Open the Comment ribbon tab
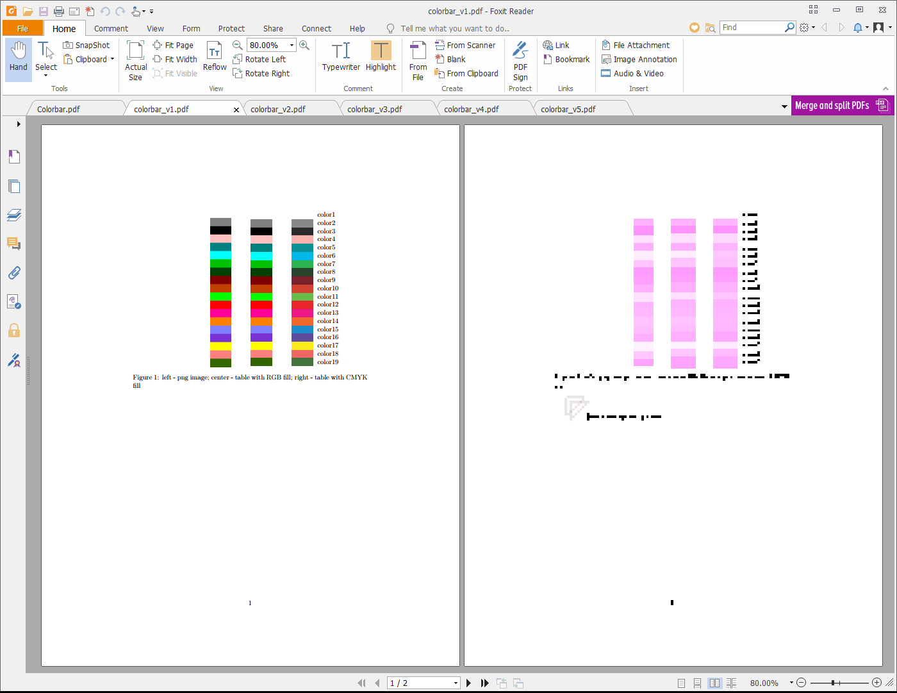Image resolution: width=897 pixels, height=693 pixels. [x=111, y=28]
